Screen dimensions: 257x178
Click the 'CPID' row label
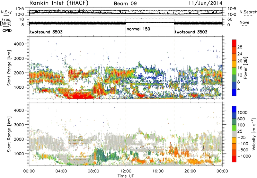pos(7,31)
